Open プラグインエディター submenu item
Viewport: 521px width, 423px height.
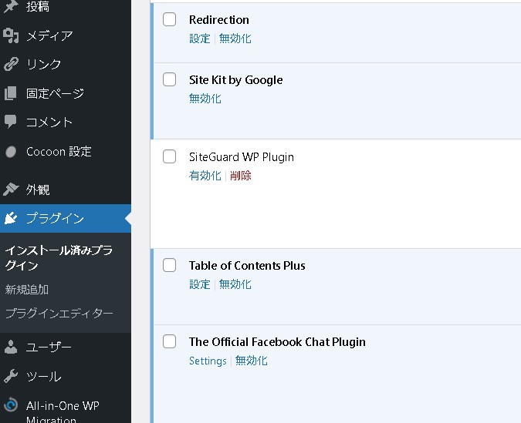pyautogui.click(x=59, y=314)
